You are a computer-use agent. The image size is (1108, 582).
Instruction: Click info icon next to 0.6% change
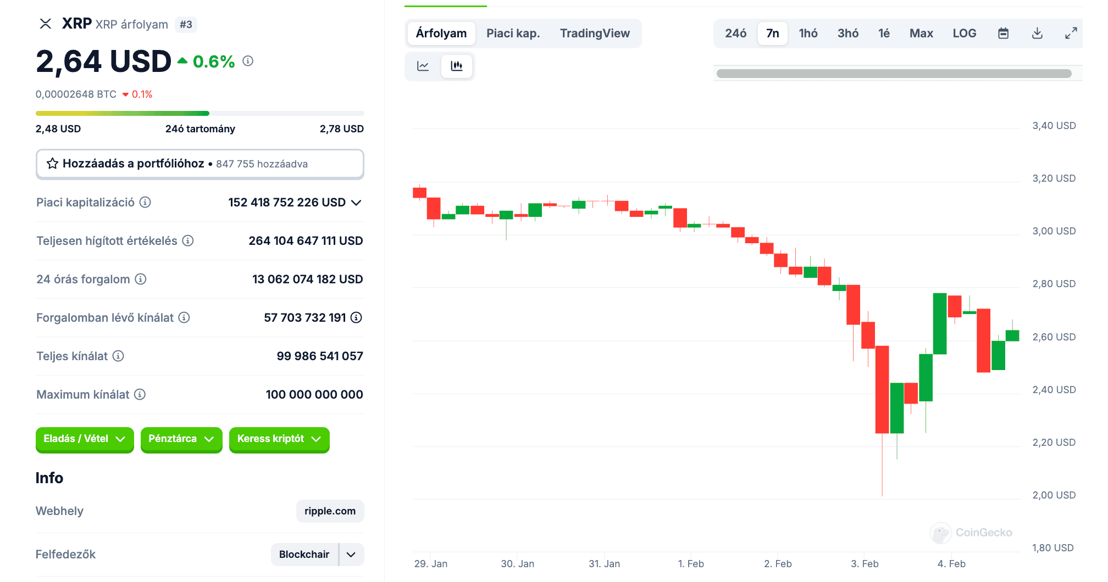[248, 61]
